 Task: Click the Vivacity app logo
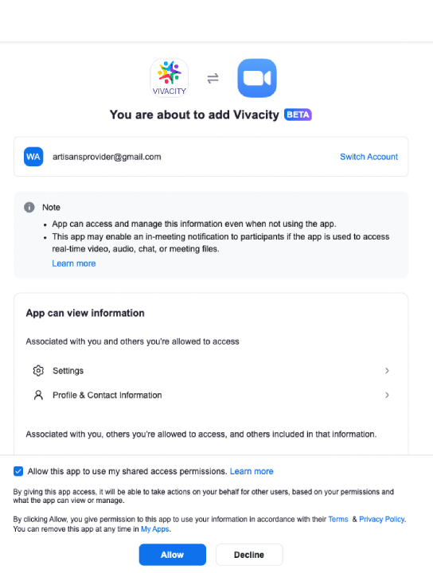(x=170, y=78)
